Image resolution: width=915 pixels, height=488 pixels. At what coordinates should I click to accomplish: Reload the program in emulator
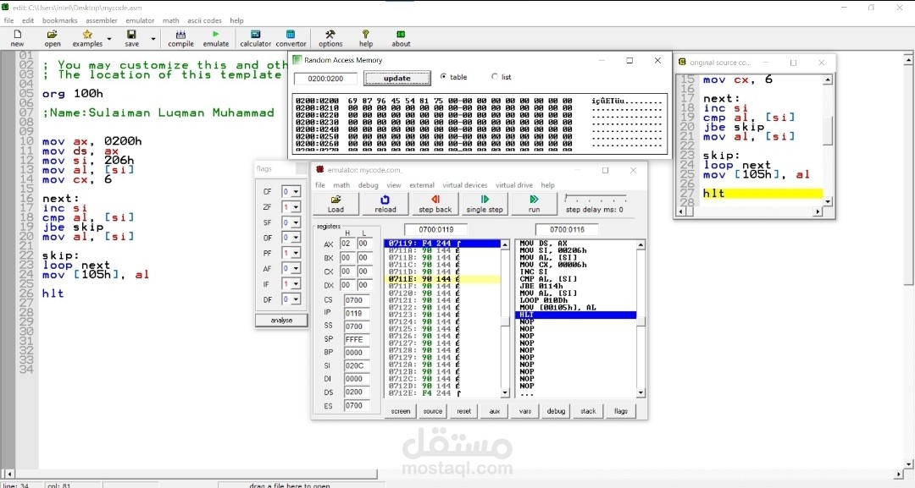coord(385,204)
